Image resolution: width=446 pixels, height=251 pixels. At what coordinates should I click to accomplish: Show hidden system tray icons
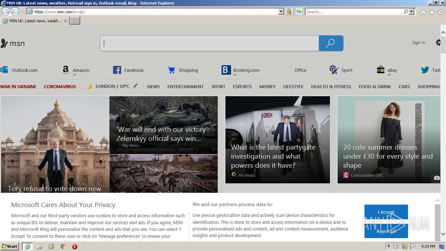pos(389,246)
